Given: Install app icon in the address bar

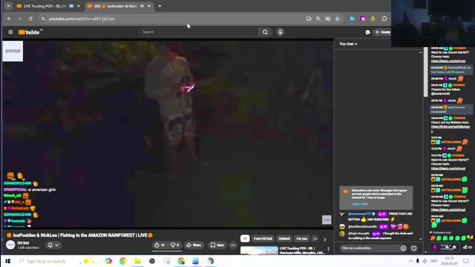Looking at the screenshot, I should coord(309,19).
